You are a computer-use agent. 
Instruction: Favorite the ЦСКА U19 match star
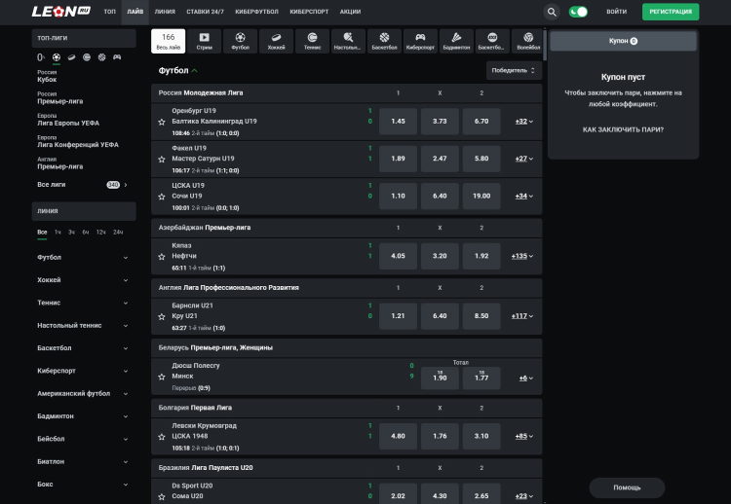coord(162,197)
